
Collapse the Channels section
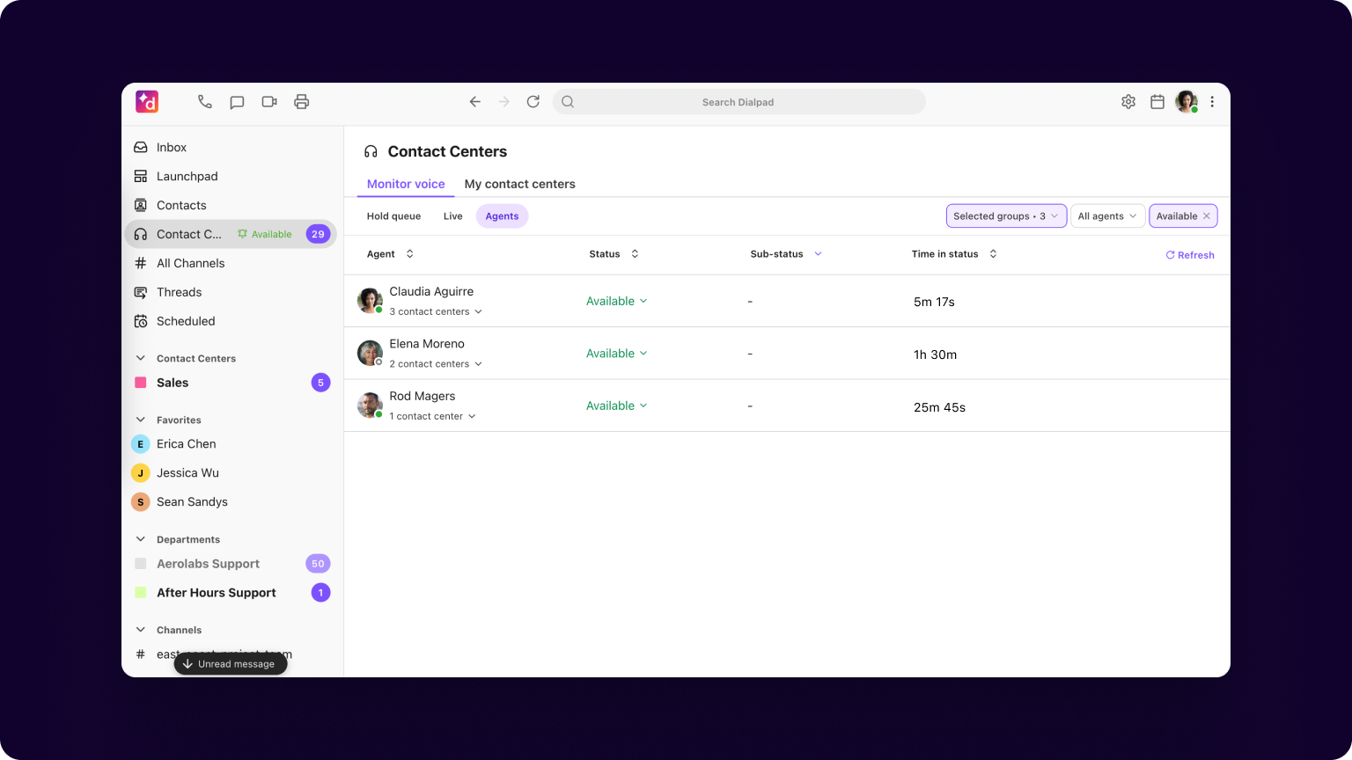point(140,630)
